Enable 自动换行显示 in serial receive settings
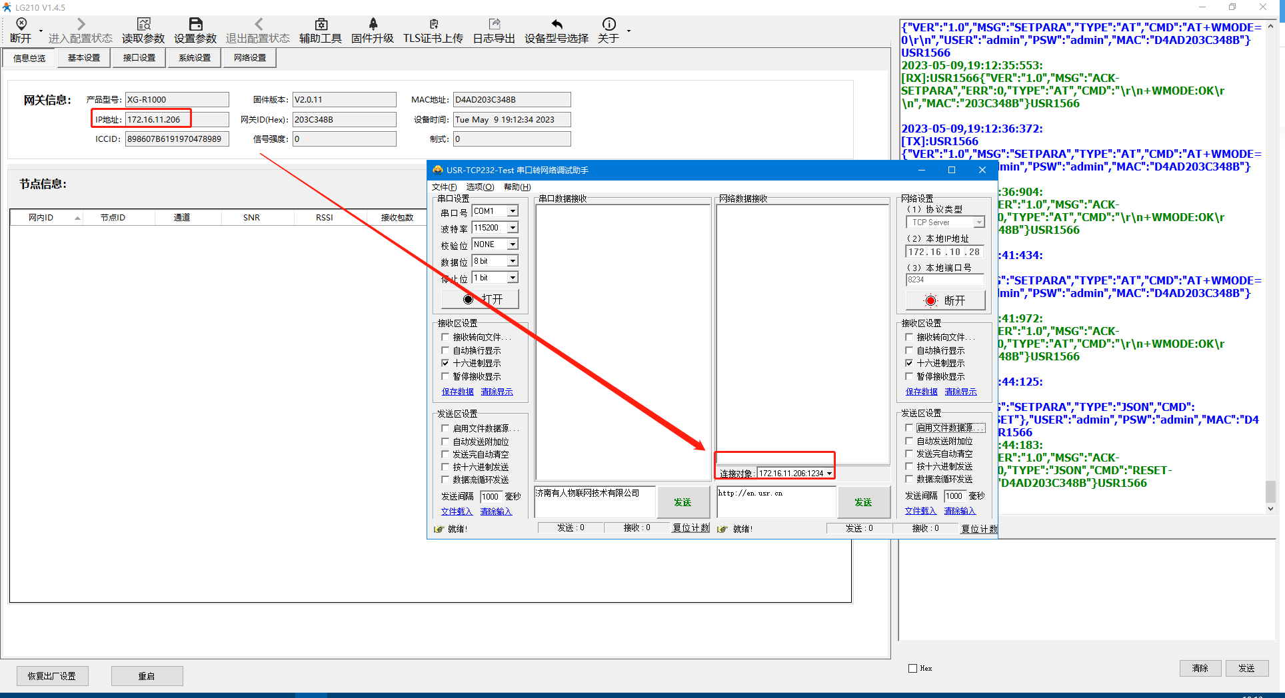The image size is (1285, 698). 445,350
